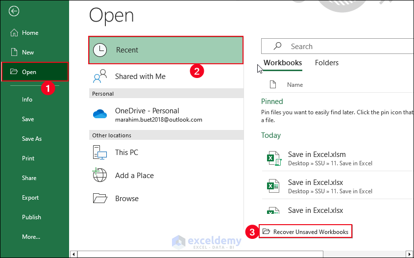414x258 pixels.
Task: Click the New blank page icon
Action: click(x=14, y=52)
